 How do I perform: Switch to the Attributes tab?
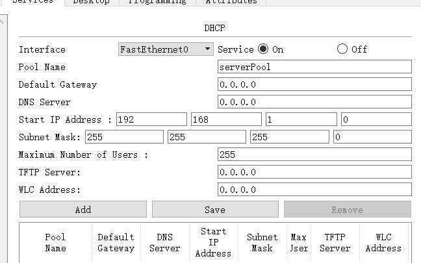pos(231,2)
